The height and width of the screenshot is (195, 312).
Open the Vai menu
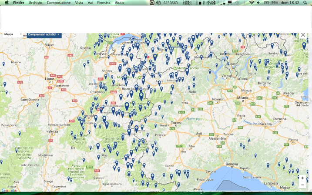90,3
